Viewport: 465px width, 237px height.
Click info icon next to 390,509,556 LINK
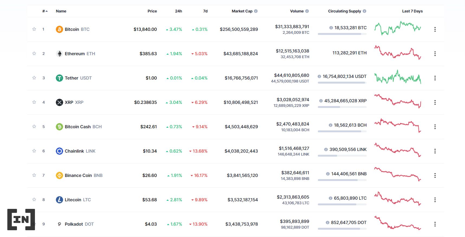326,149
